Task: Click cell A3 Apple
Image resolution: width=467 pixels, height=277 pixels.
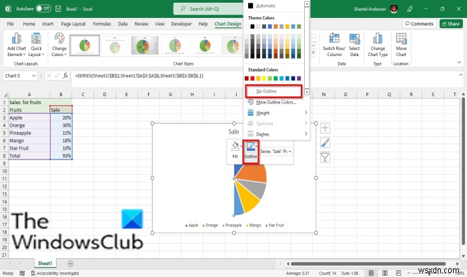Action: [x=29, y=117]
